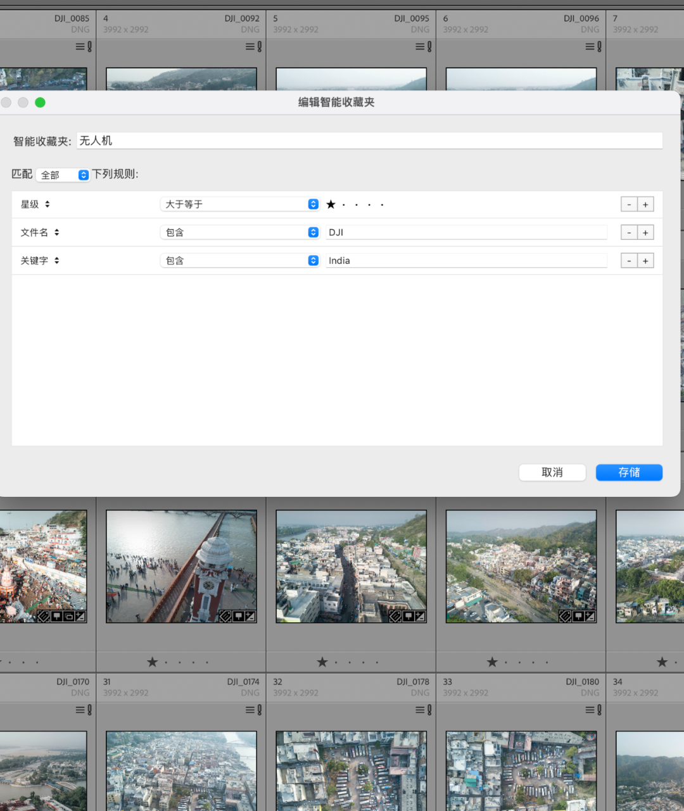This screenshot has height=811, width=684.
Task: Give the clock tower photo a three-star rating
Action: [x=180, y=662]
